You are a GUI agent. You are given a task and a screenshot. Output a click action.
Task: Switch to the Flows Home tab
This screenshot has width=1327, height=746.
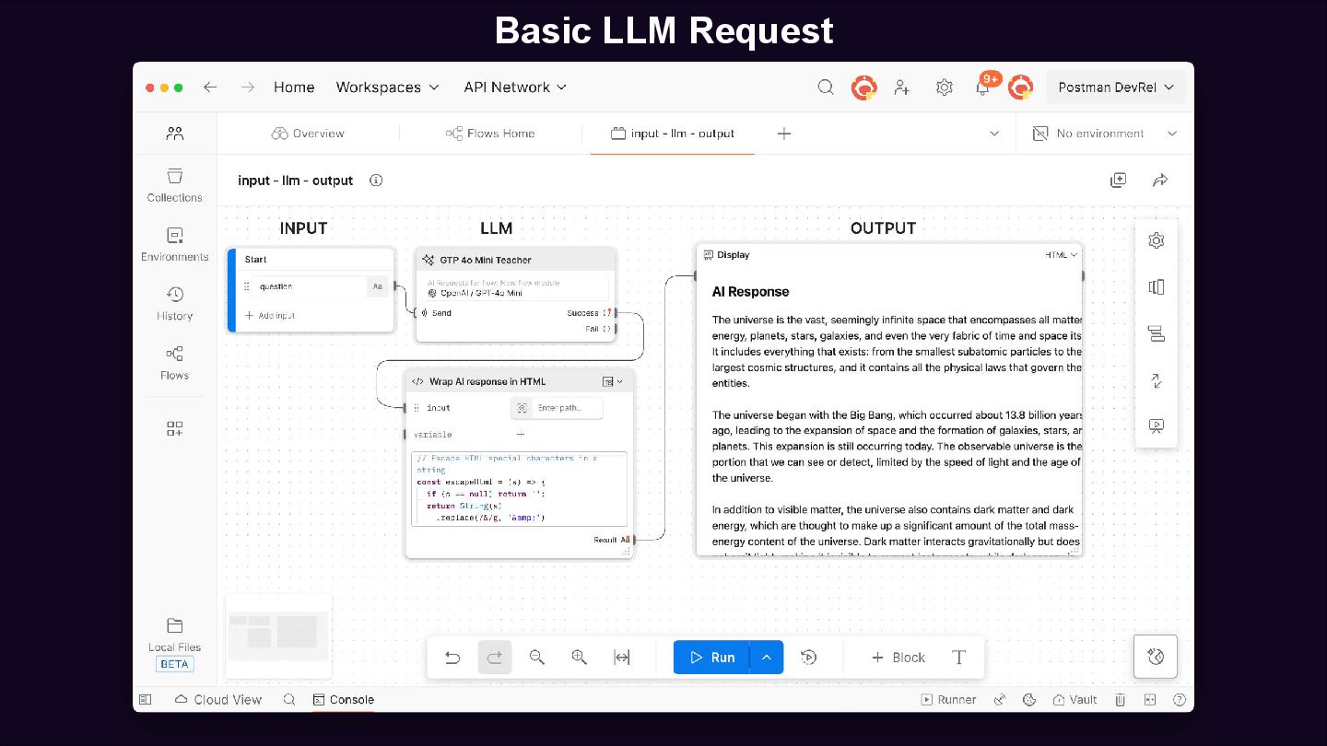click(490, 134)
